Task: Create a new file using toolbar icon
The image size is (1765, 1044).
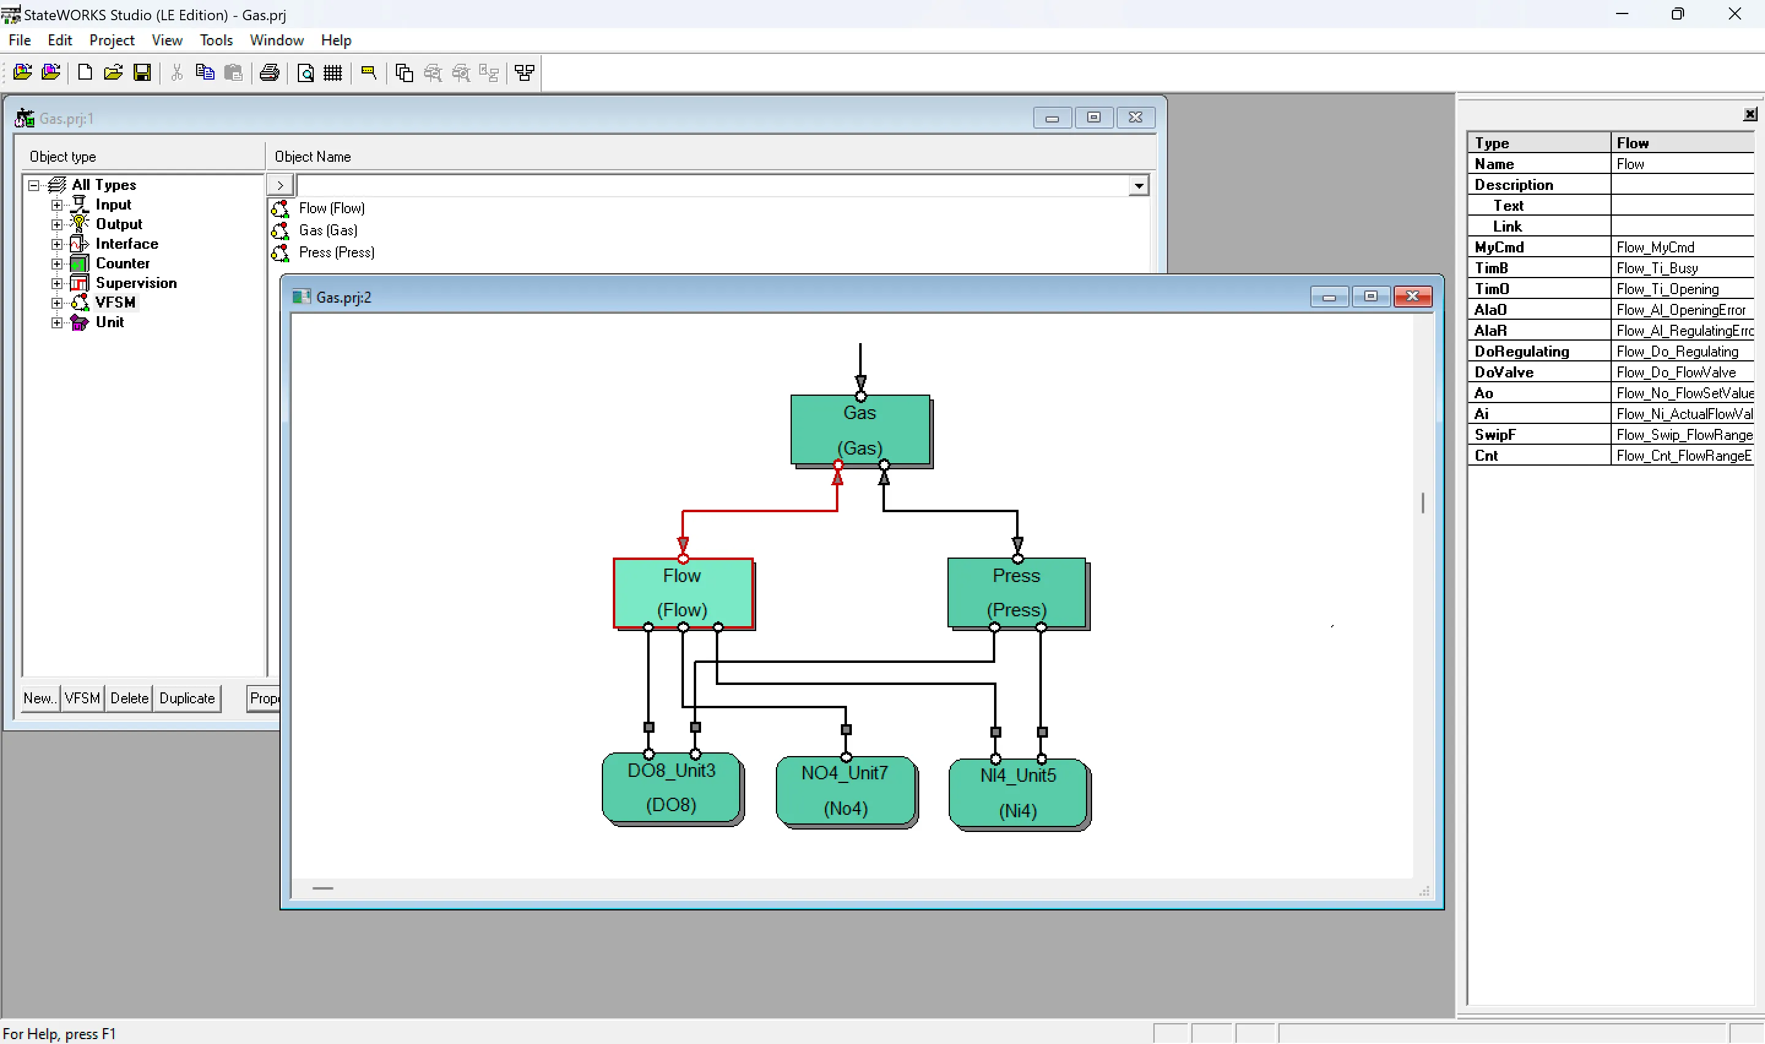Action: (84, 72)
